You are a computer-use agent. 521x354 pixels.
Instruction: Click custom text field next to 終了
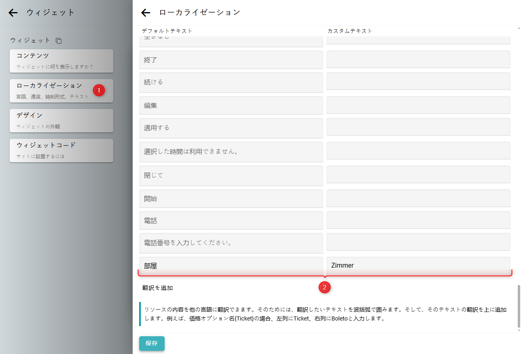(418, 60)
